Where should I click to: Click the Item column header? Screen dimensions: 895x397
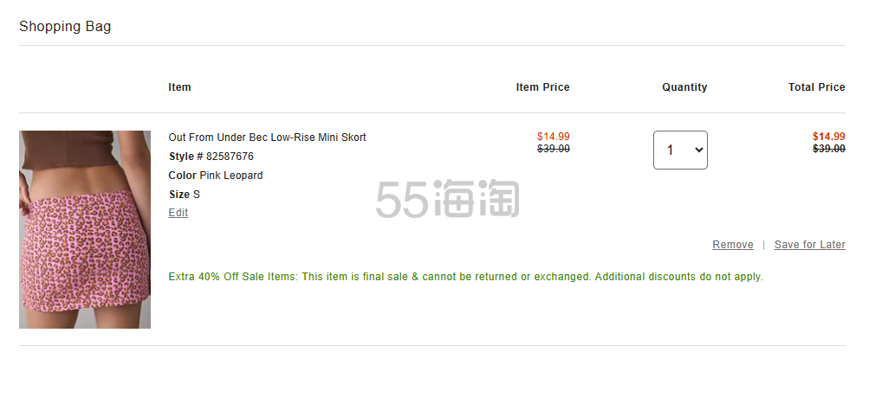pyautogui.click(x=179, y=87)
